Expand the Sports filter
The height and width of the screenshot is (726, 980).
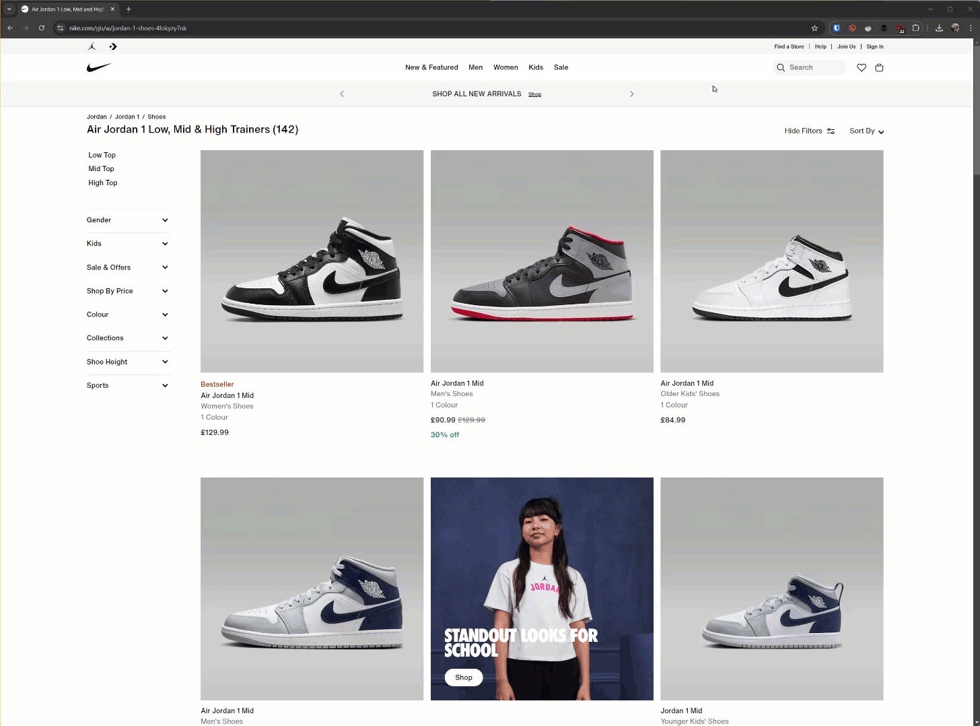click(128, 385)
